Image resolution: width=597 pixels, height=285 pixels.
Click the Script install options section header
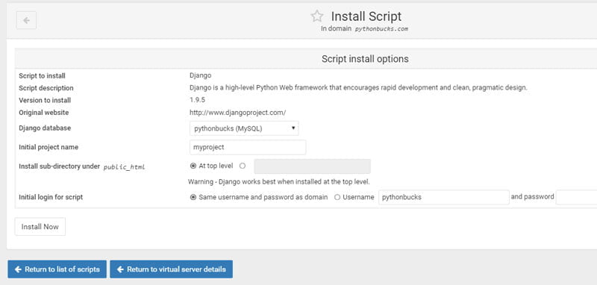click(x=365, y=59)
